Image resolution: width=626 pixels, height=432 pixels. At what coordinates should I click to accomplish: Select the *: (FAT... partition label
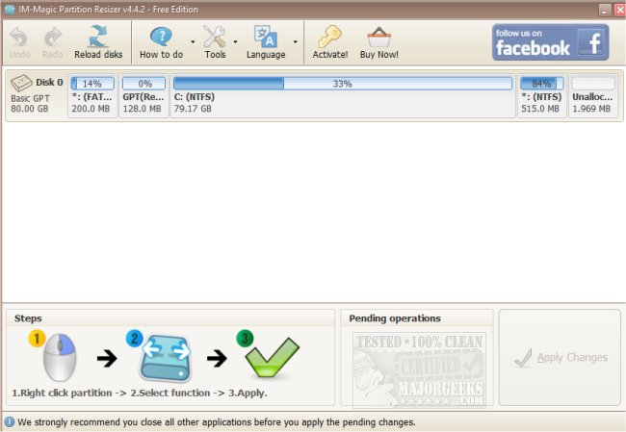click(91, 97)
